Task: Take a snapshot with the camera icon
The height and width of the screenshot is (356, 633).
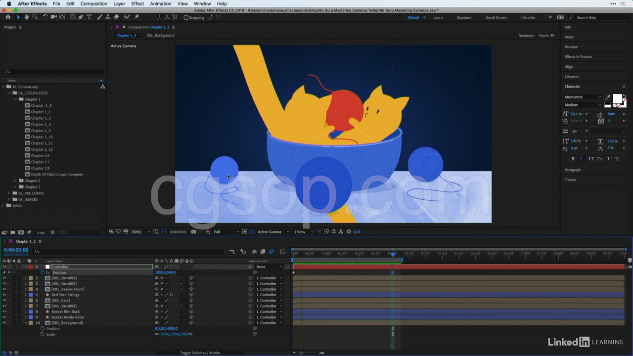Action: click(x=193, y=231)
